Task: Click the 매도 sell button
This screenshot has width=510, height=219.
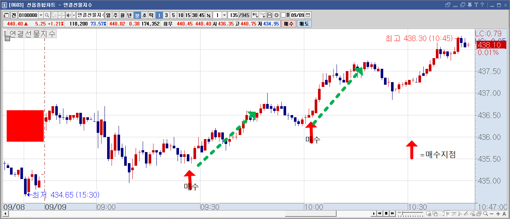Action: pos(304,24)
